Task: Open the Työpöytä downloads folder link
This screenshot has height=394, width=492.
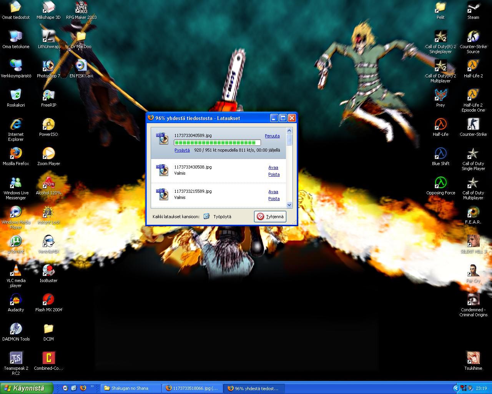Action: click(222, 217)
